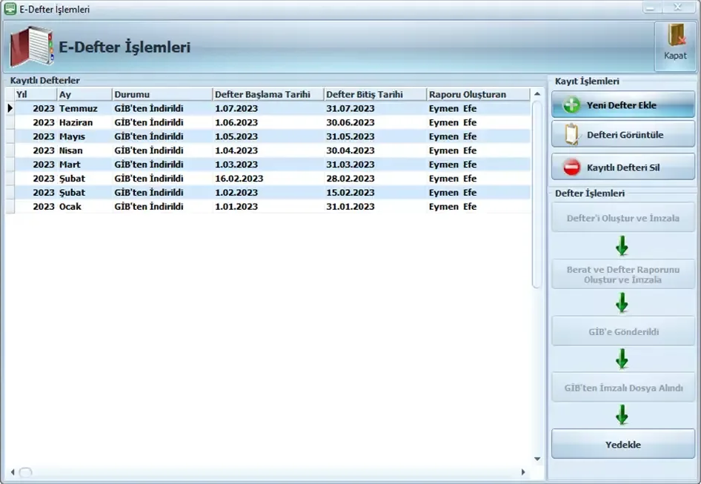The image size is (701, 484).
Task: Click the green plus icon on Yeni Defter Ekle
Action: [571, 105]
